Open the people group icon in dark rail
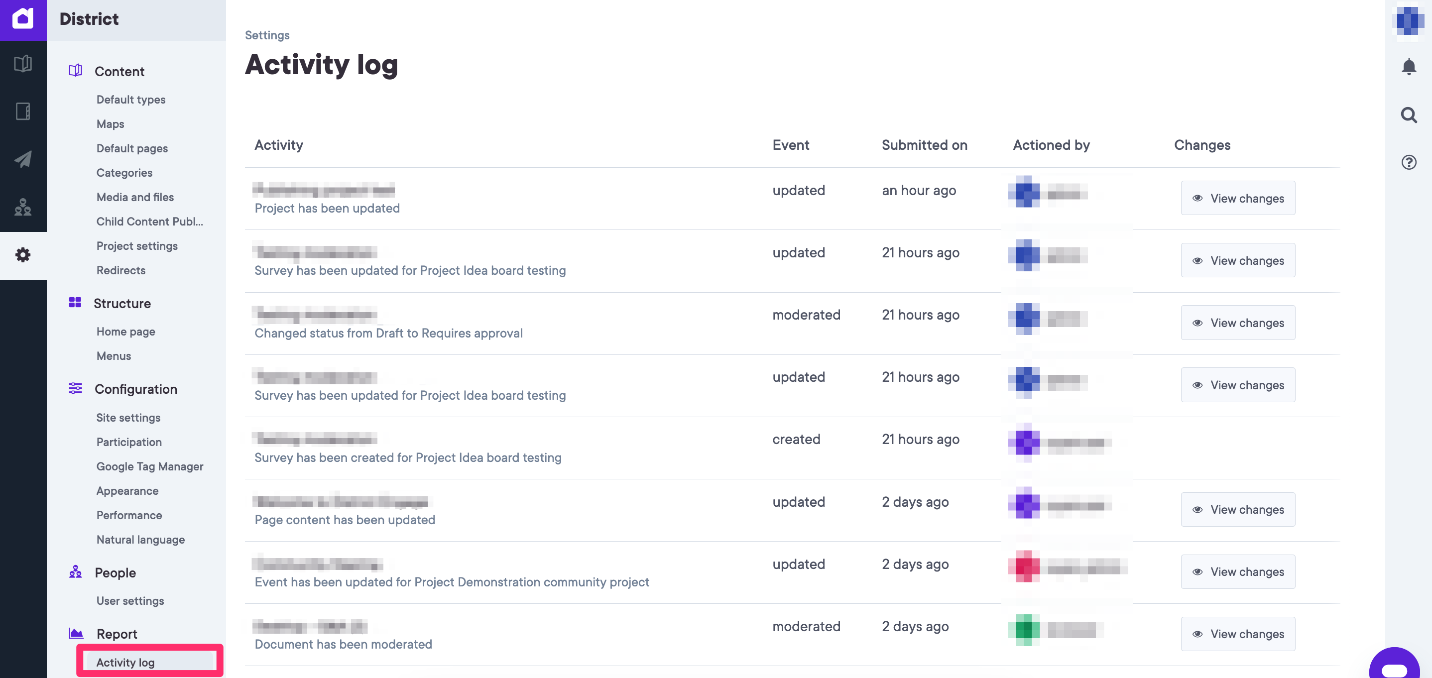The height and width of the screenshot is (678, 1432). click(23, 207)
